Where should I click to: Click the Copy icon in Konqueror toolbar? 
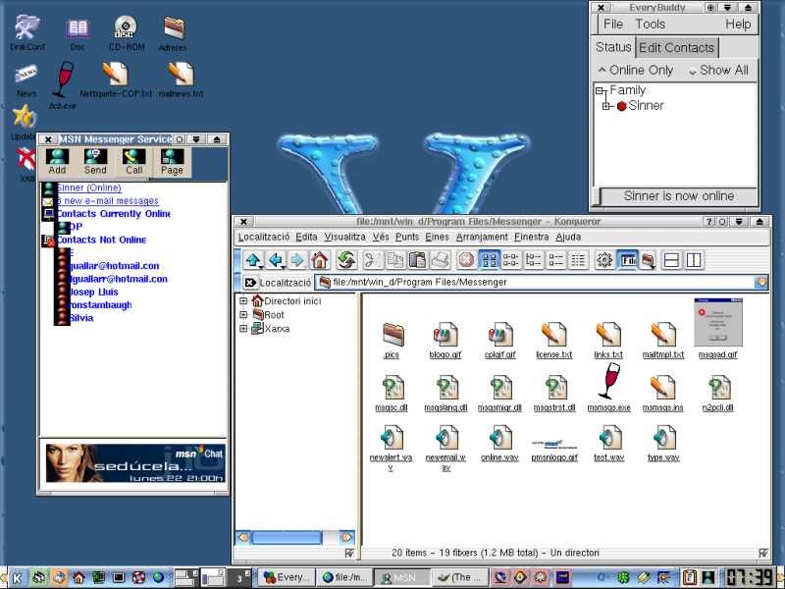click(394, 260)
